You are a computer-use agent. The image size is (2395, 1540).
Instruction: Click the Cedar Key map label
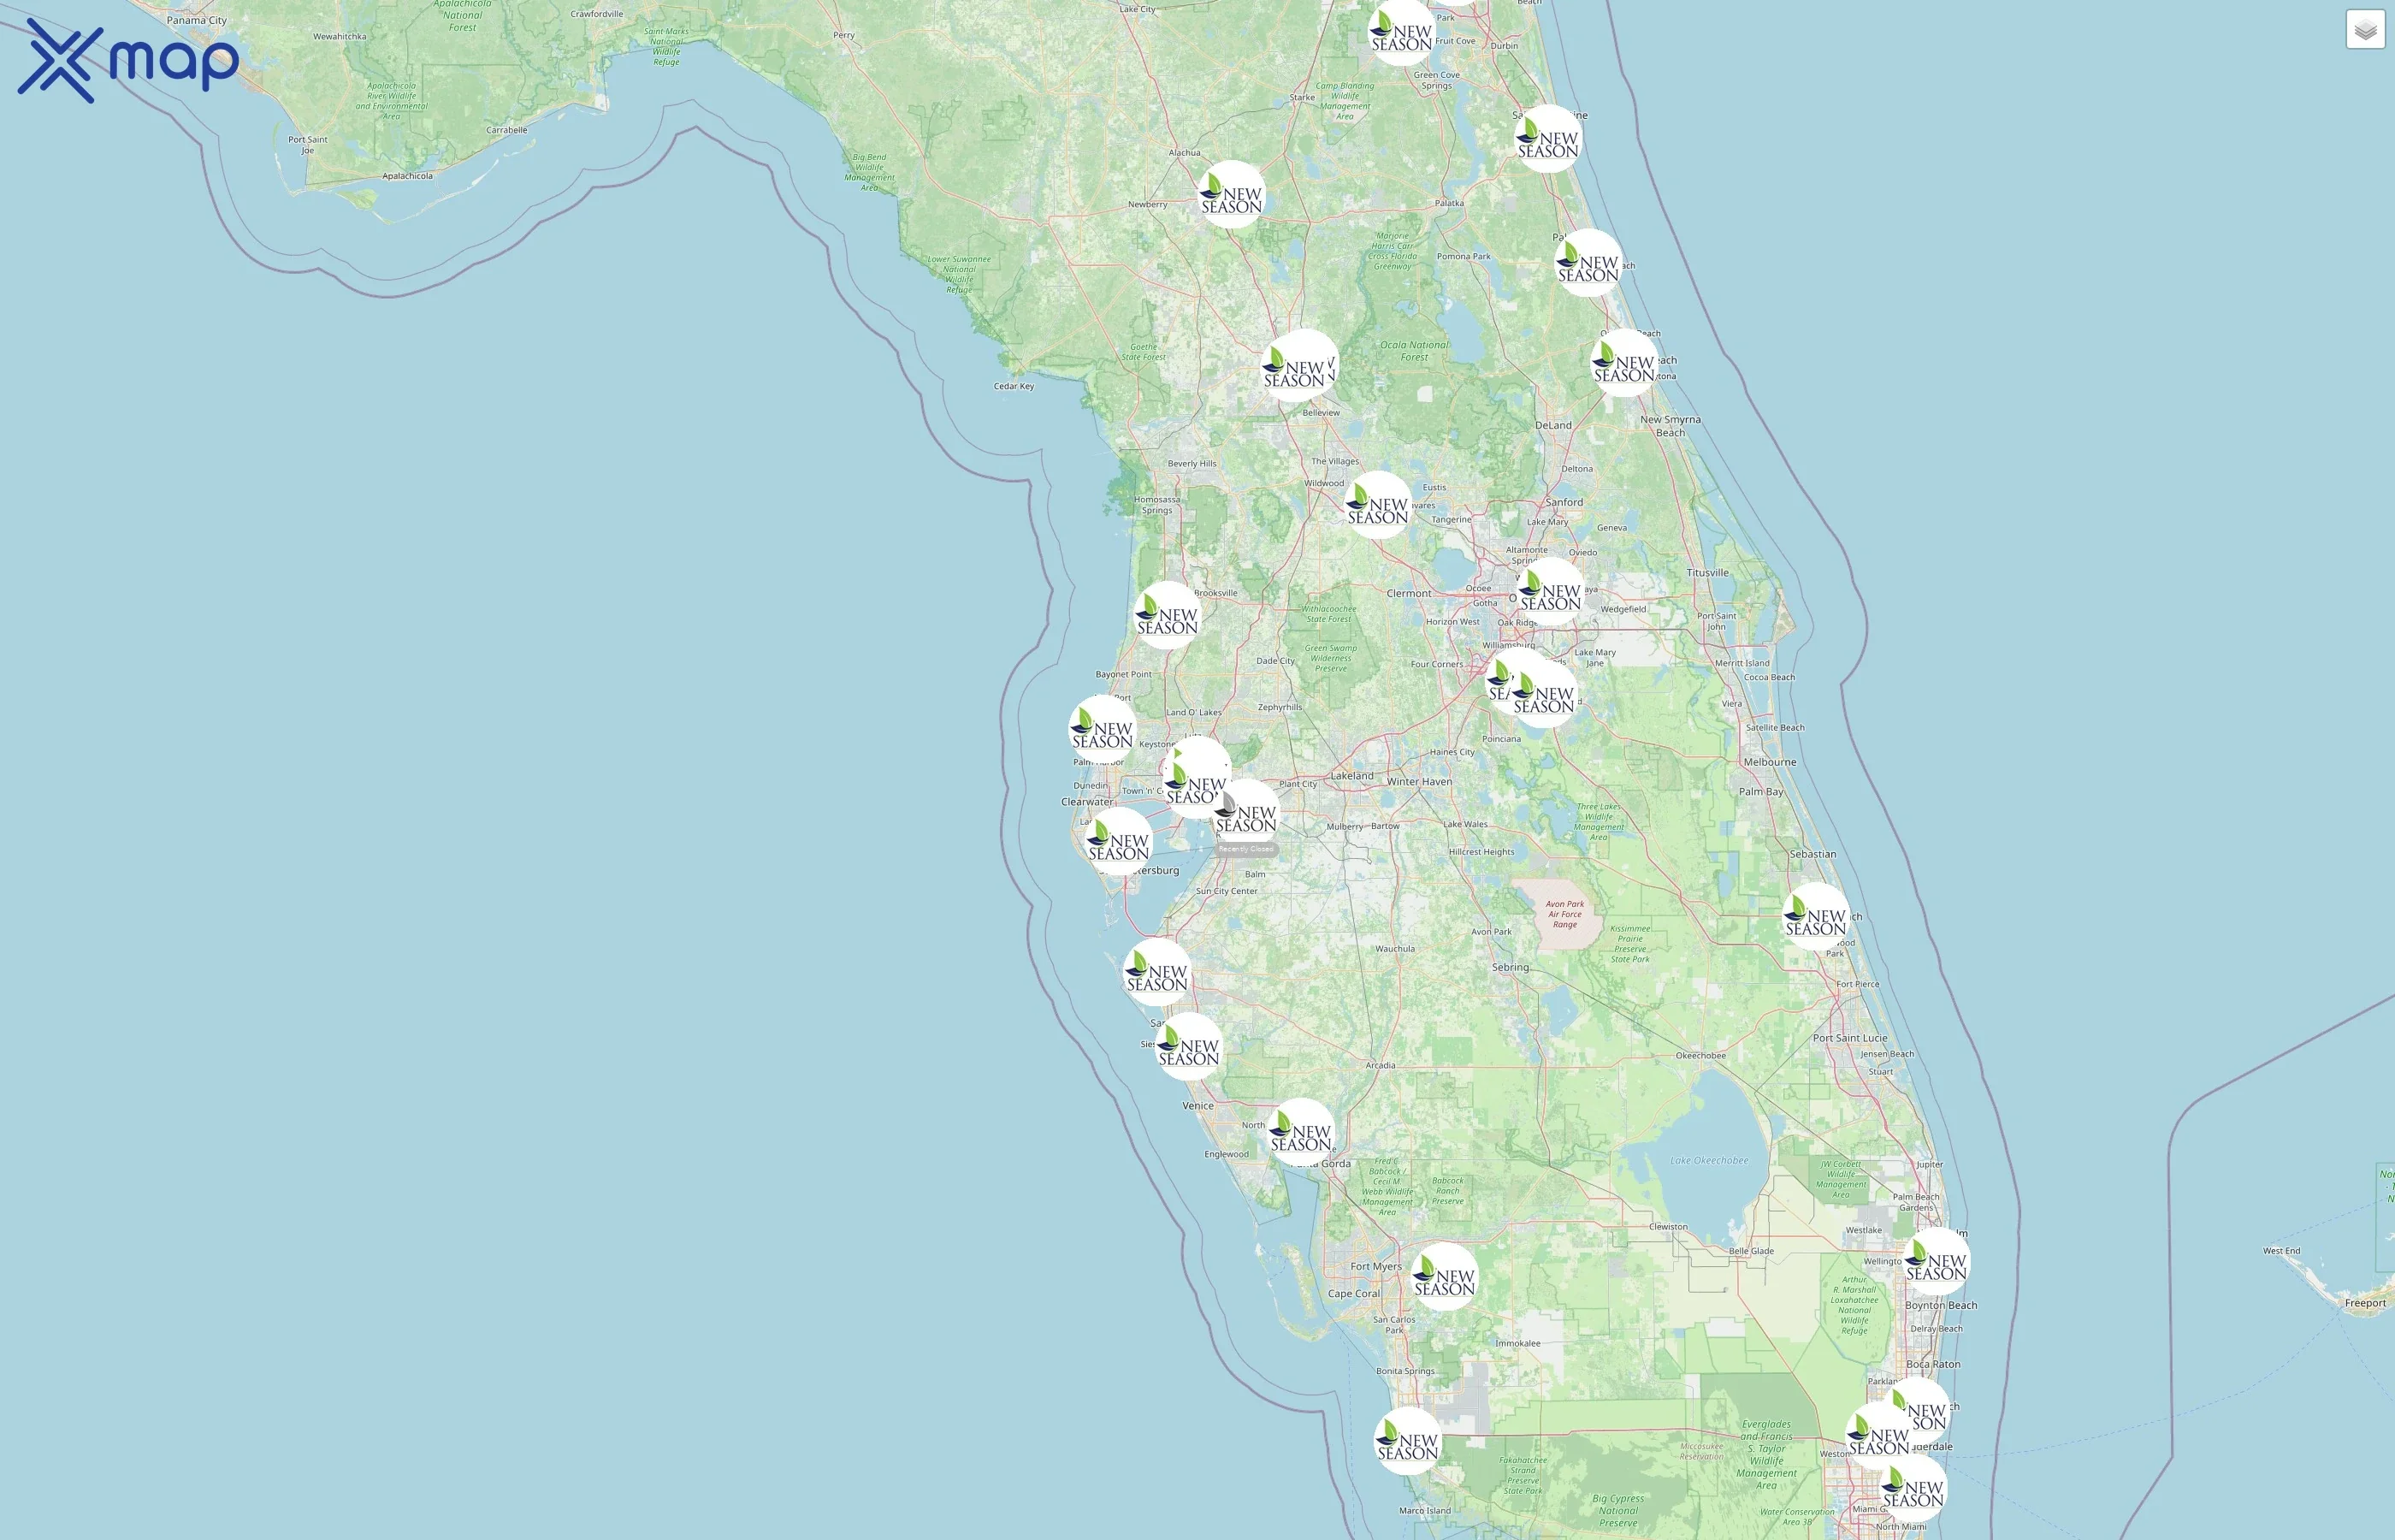1014,386
